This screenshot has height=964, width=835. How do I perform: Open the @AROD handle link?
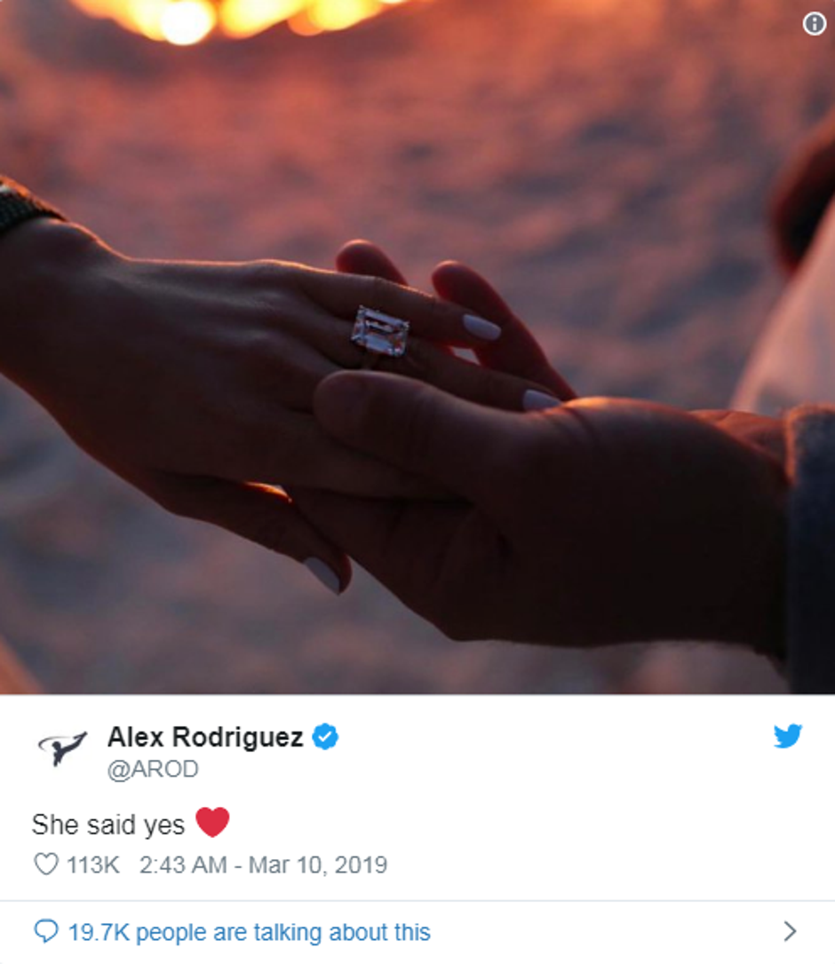[153, 769]
